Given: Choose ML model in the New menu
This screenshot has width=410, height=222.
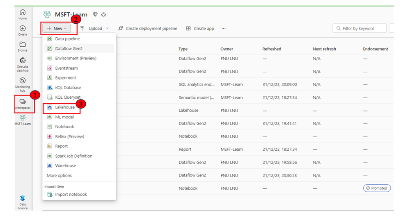Looking at the screenshot, I should pos(79,117).
